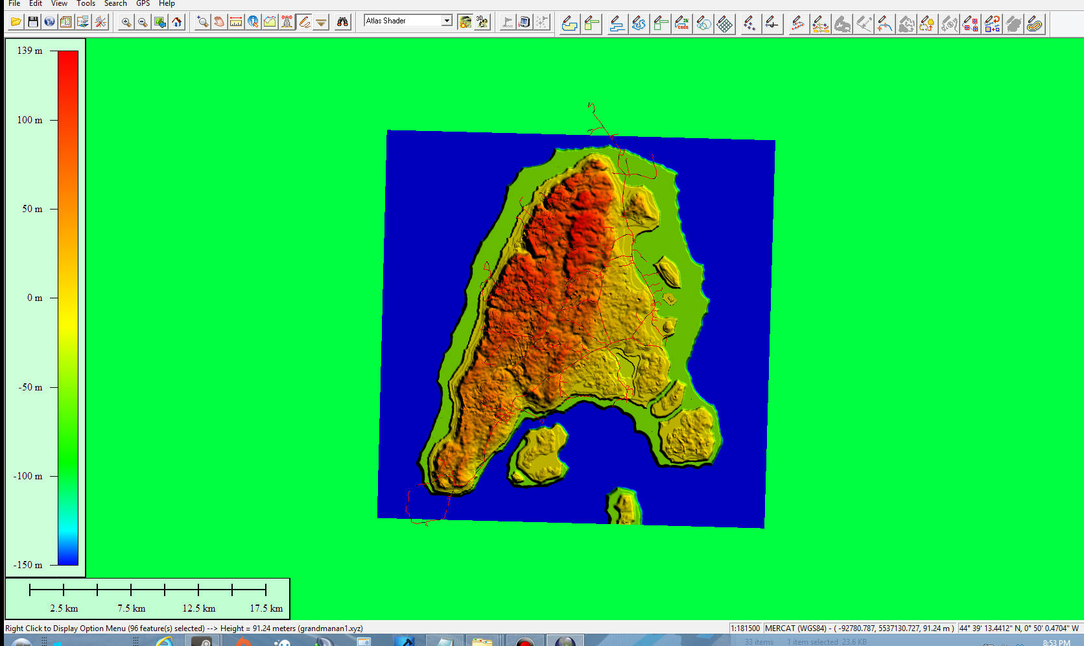Viewport: 1084px width, 646px height.
Task: Open the File menu
Action: coord(14,4)
